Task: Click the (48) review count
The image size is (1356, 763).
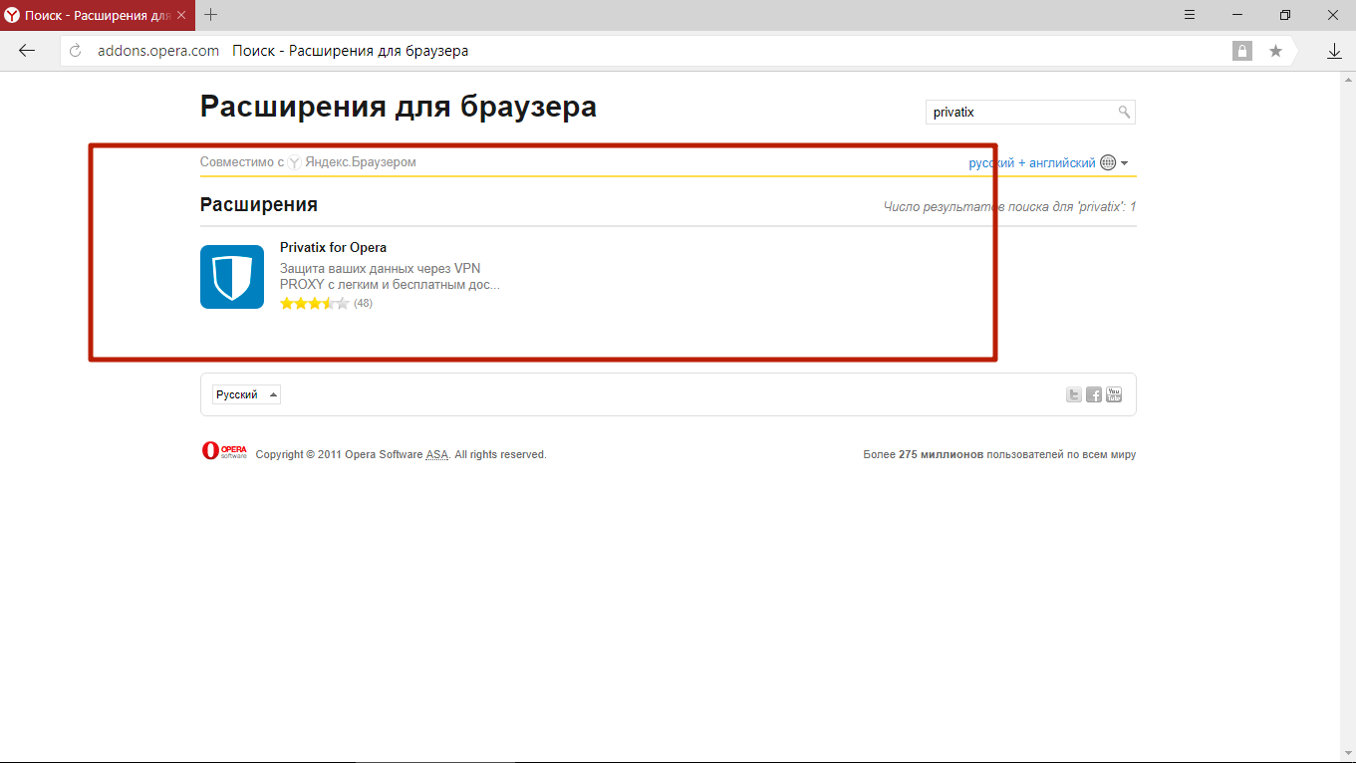Action: (363, 303)
